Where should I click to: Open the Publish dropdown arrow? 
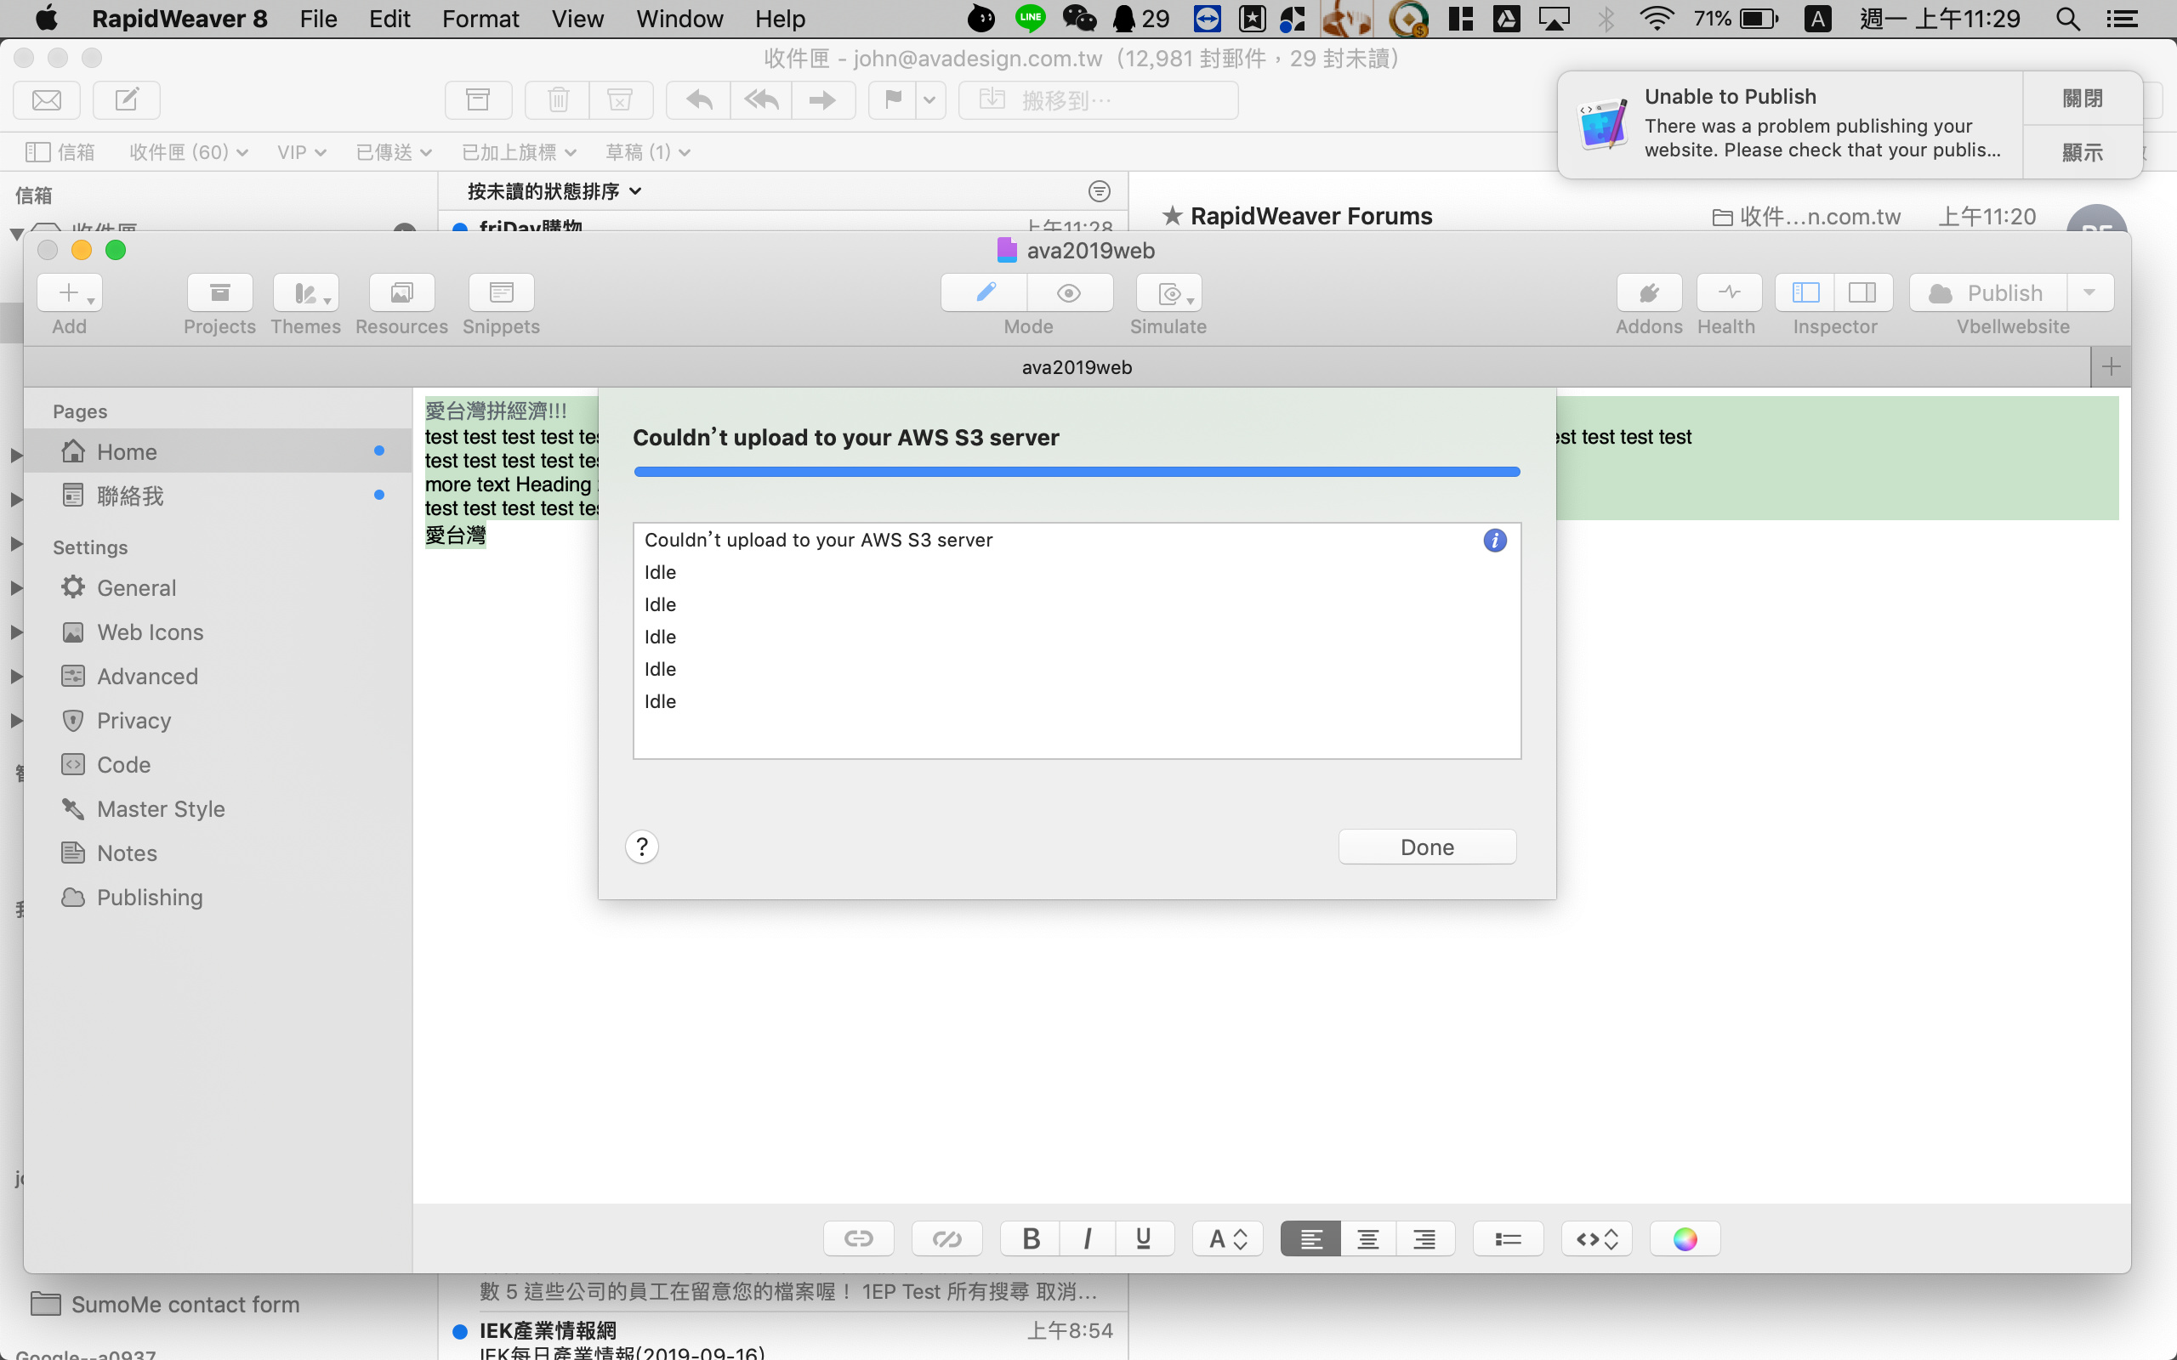click(x=2089, y=292)
